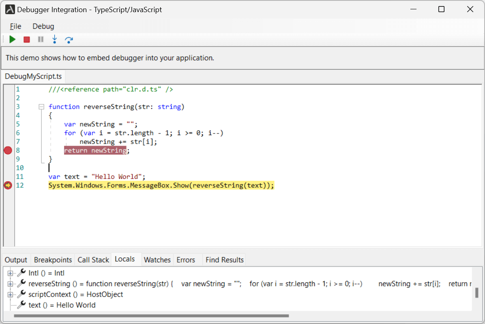Click the highlighted 'return newString' statement

point(95,150)
